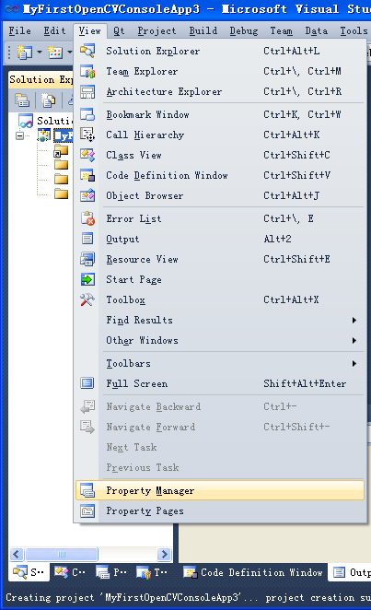
Task: Click the Error List icon
Action: (x=87, y=218)
